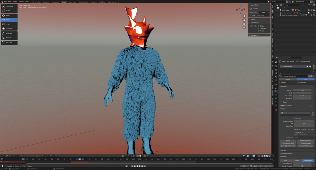Screen dimensions: 316x170
Task: Click the Bake All Dynamics button
Action: pos(306,140)
